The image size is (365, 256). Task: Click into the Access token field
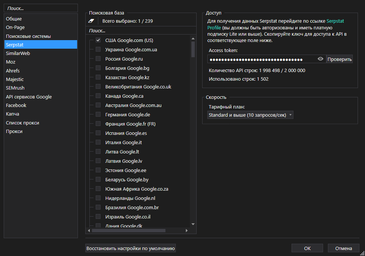[262, 59]
